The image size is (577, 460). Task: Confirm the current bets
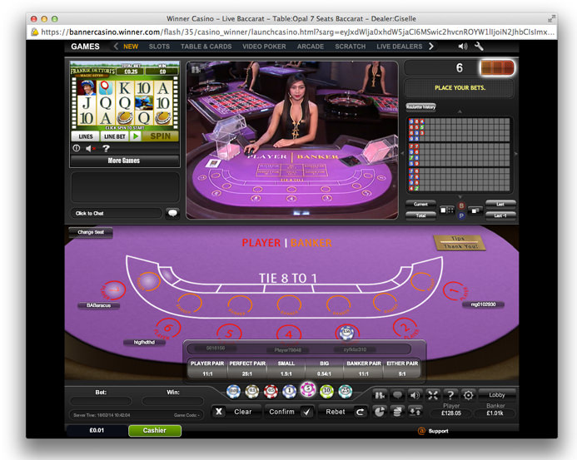click(x=290, y=412)
